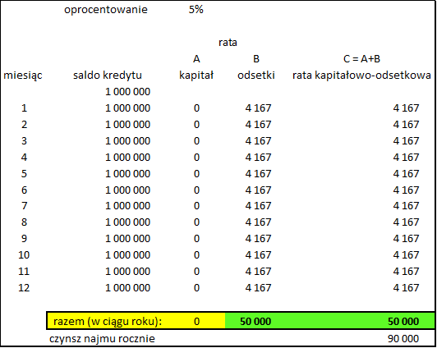
Task: Click installment 4 167 for month 2
Action: 406,125
